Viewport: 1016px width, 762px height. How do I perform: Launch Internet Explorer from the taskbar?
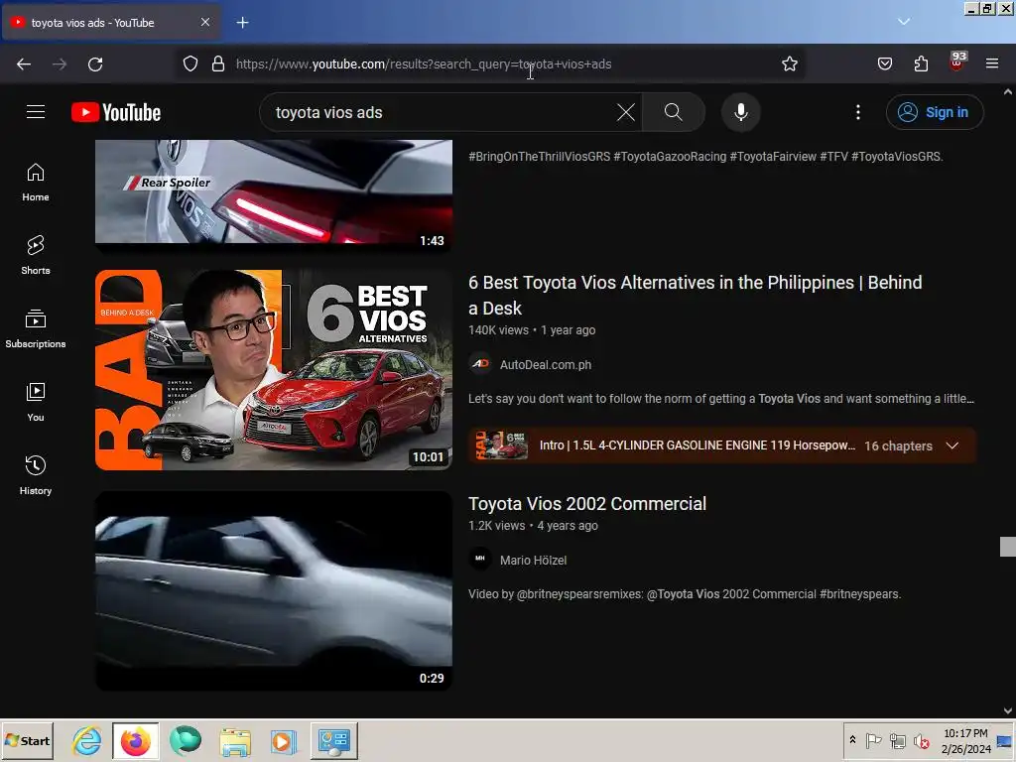[x=87, y=740]
